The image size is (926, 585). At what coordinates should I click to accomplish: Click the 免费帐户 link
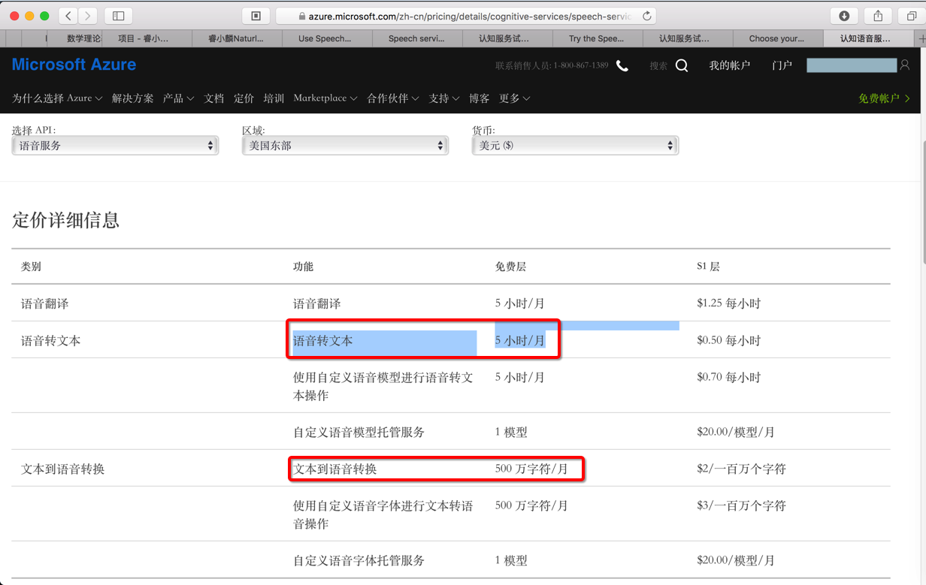coord(885,98)
